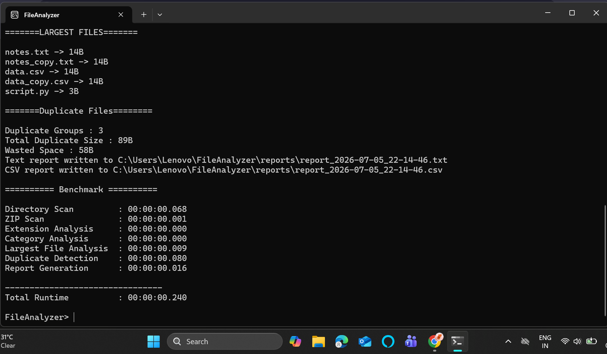
Task: Click the ZIP Scan time 00:00:00.001
Action: click(x=157, y=219)
